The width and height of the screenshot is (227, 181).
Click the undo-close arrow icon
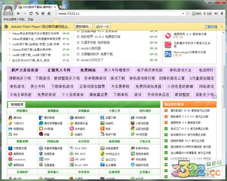coord(37,14)
